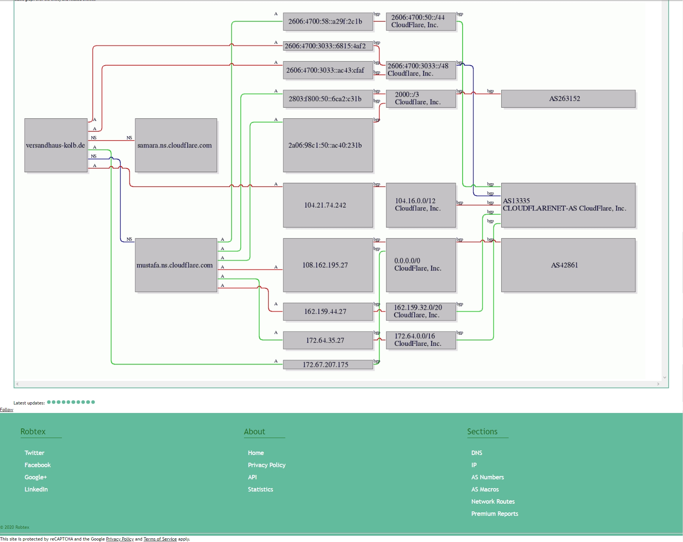
Task: Open the DNS section link
Action: pyautogui.click(x=477, y=453)
